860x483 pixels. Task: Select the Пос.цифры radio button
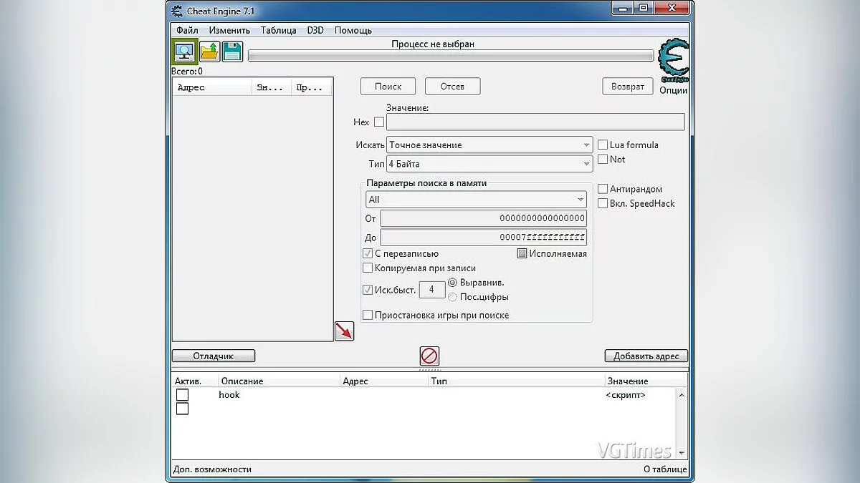(x=452, y=297)
